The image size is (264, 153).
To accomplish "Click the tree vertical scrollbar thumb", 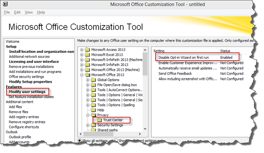I will click(145, 64).
